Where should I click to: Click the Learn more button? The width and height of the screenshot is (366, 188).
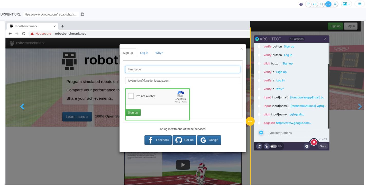(x=77, y=117)
